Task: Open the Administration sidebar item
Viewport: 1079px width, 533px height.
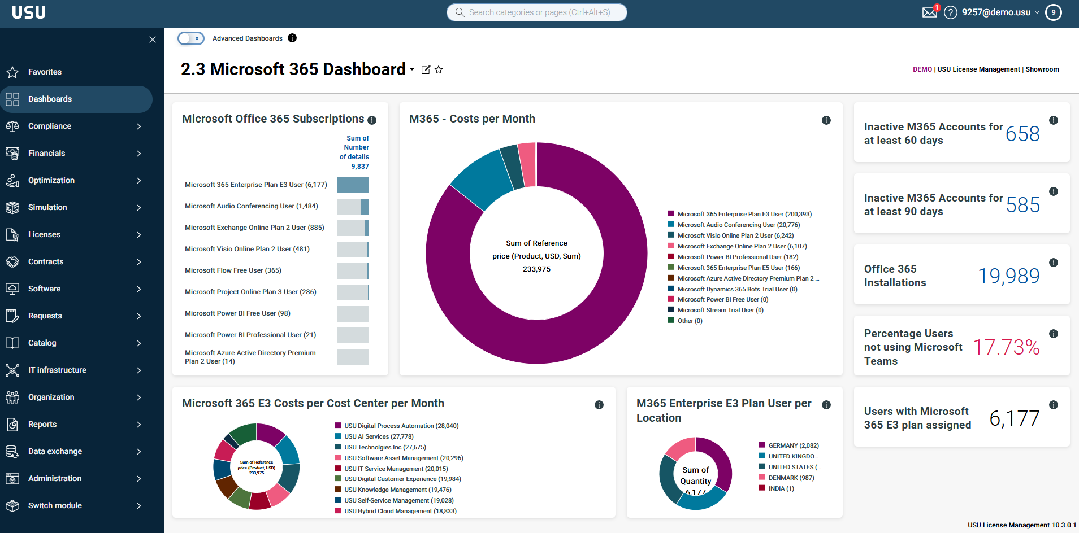Action: tap(76, 478)
